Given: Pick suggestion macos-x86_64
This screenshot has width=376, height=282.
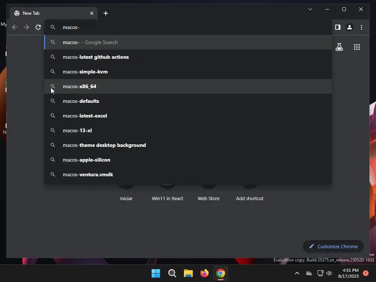Looking at the screenshot, I should pyautogui.click(x=188, y=86).
